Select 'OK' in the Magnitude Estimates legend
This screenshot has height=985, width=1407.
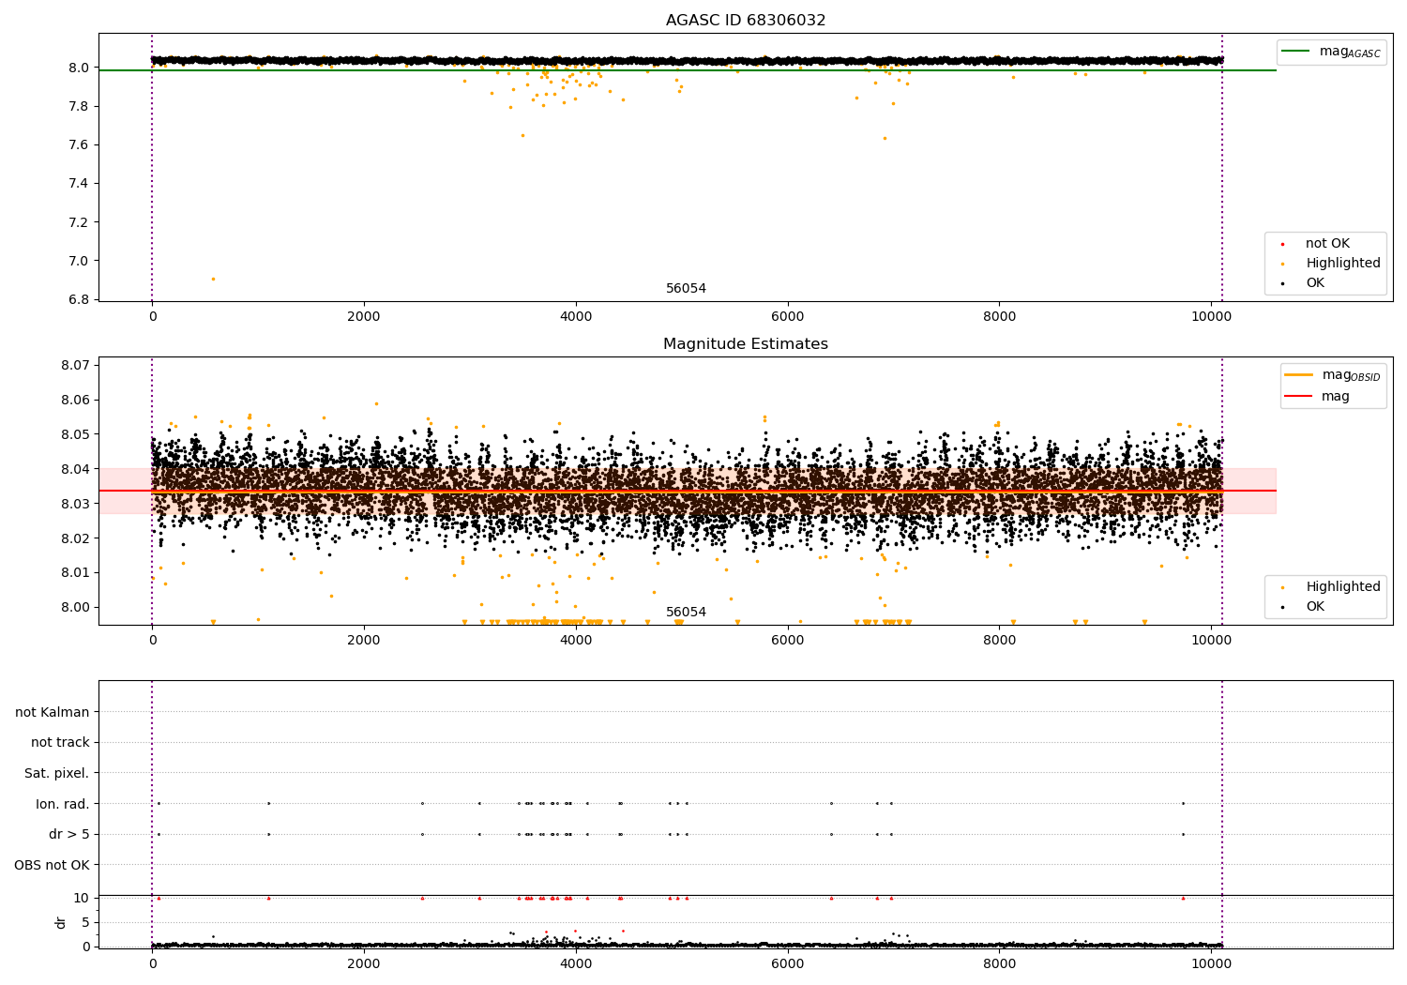tap(1315, 607)
